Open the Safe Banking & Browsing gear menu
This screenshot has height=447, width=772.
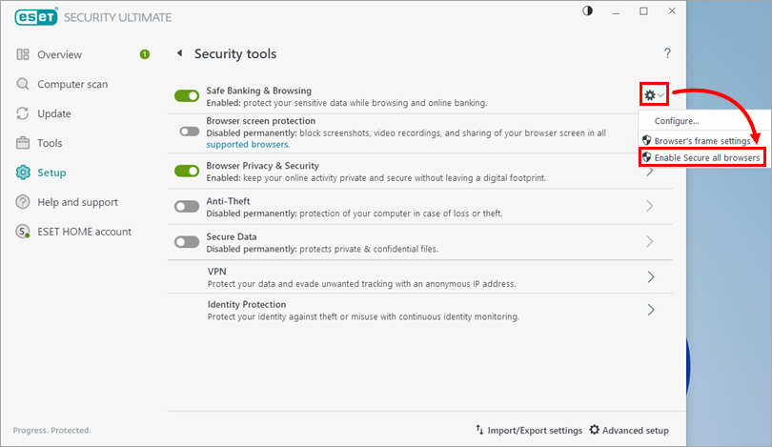[x=654, y=94]
